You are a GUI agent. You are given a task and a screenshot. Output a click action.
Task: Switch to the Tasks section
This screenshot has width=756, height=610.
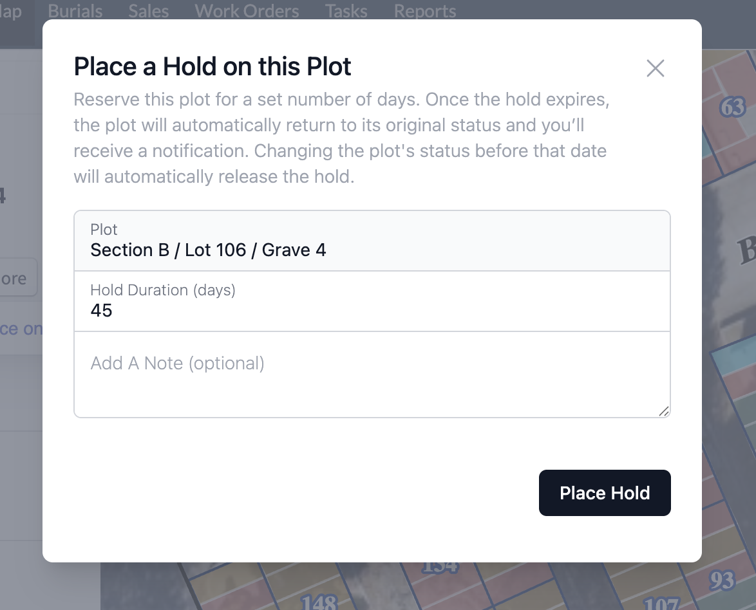tap(346, 11)
